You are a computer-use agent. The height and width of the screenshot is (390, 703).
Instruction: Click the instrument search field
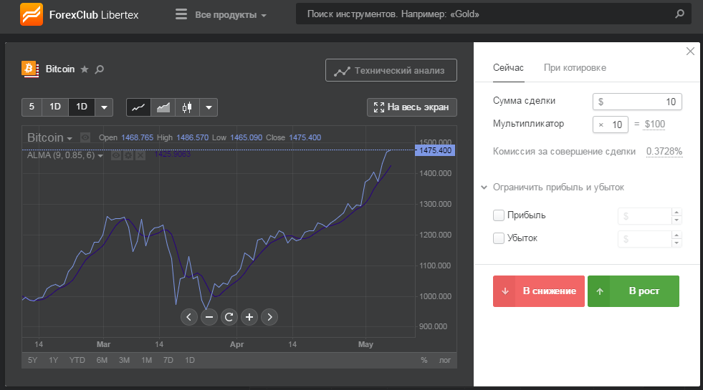[493, 14]
